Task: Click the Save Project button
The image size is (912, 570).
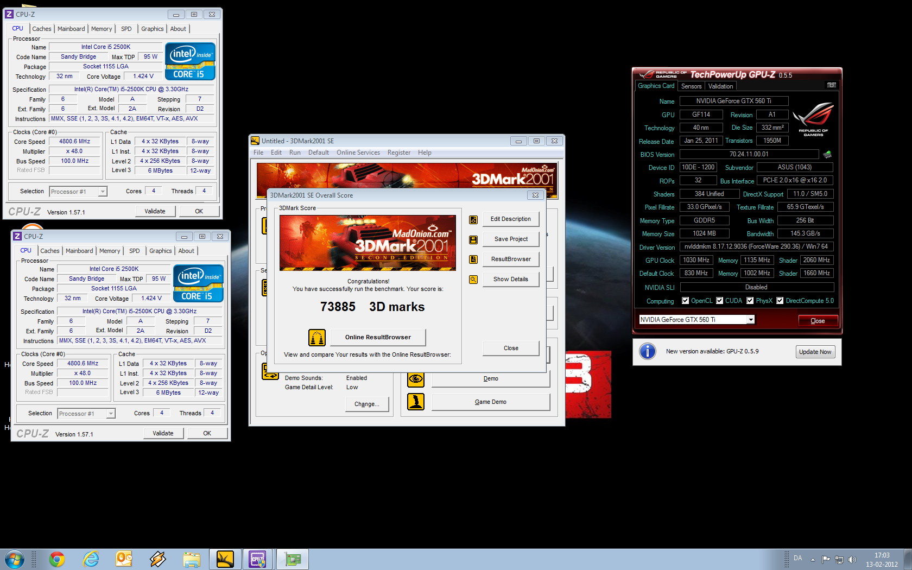Action: pyautogui.click(x=511, y=239)
